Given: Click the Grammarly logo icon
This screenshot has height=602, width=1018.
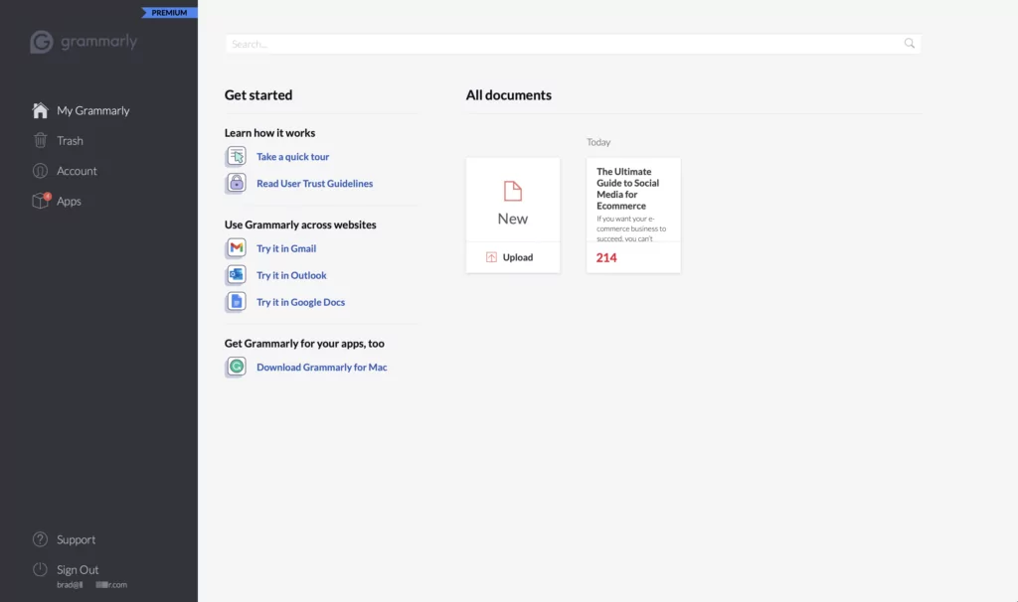Looking at the screenshot, I should (41, 42).
